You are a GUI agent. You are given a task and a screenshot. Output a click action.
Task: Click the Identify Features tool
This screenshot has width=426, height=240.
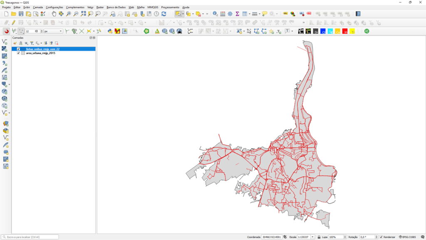tap(215, 14)
